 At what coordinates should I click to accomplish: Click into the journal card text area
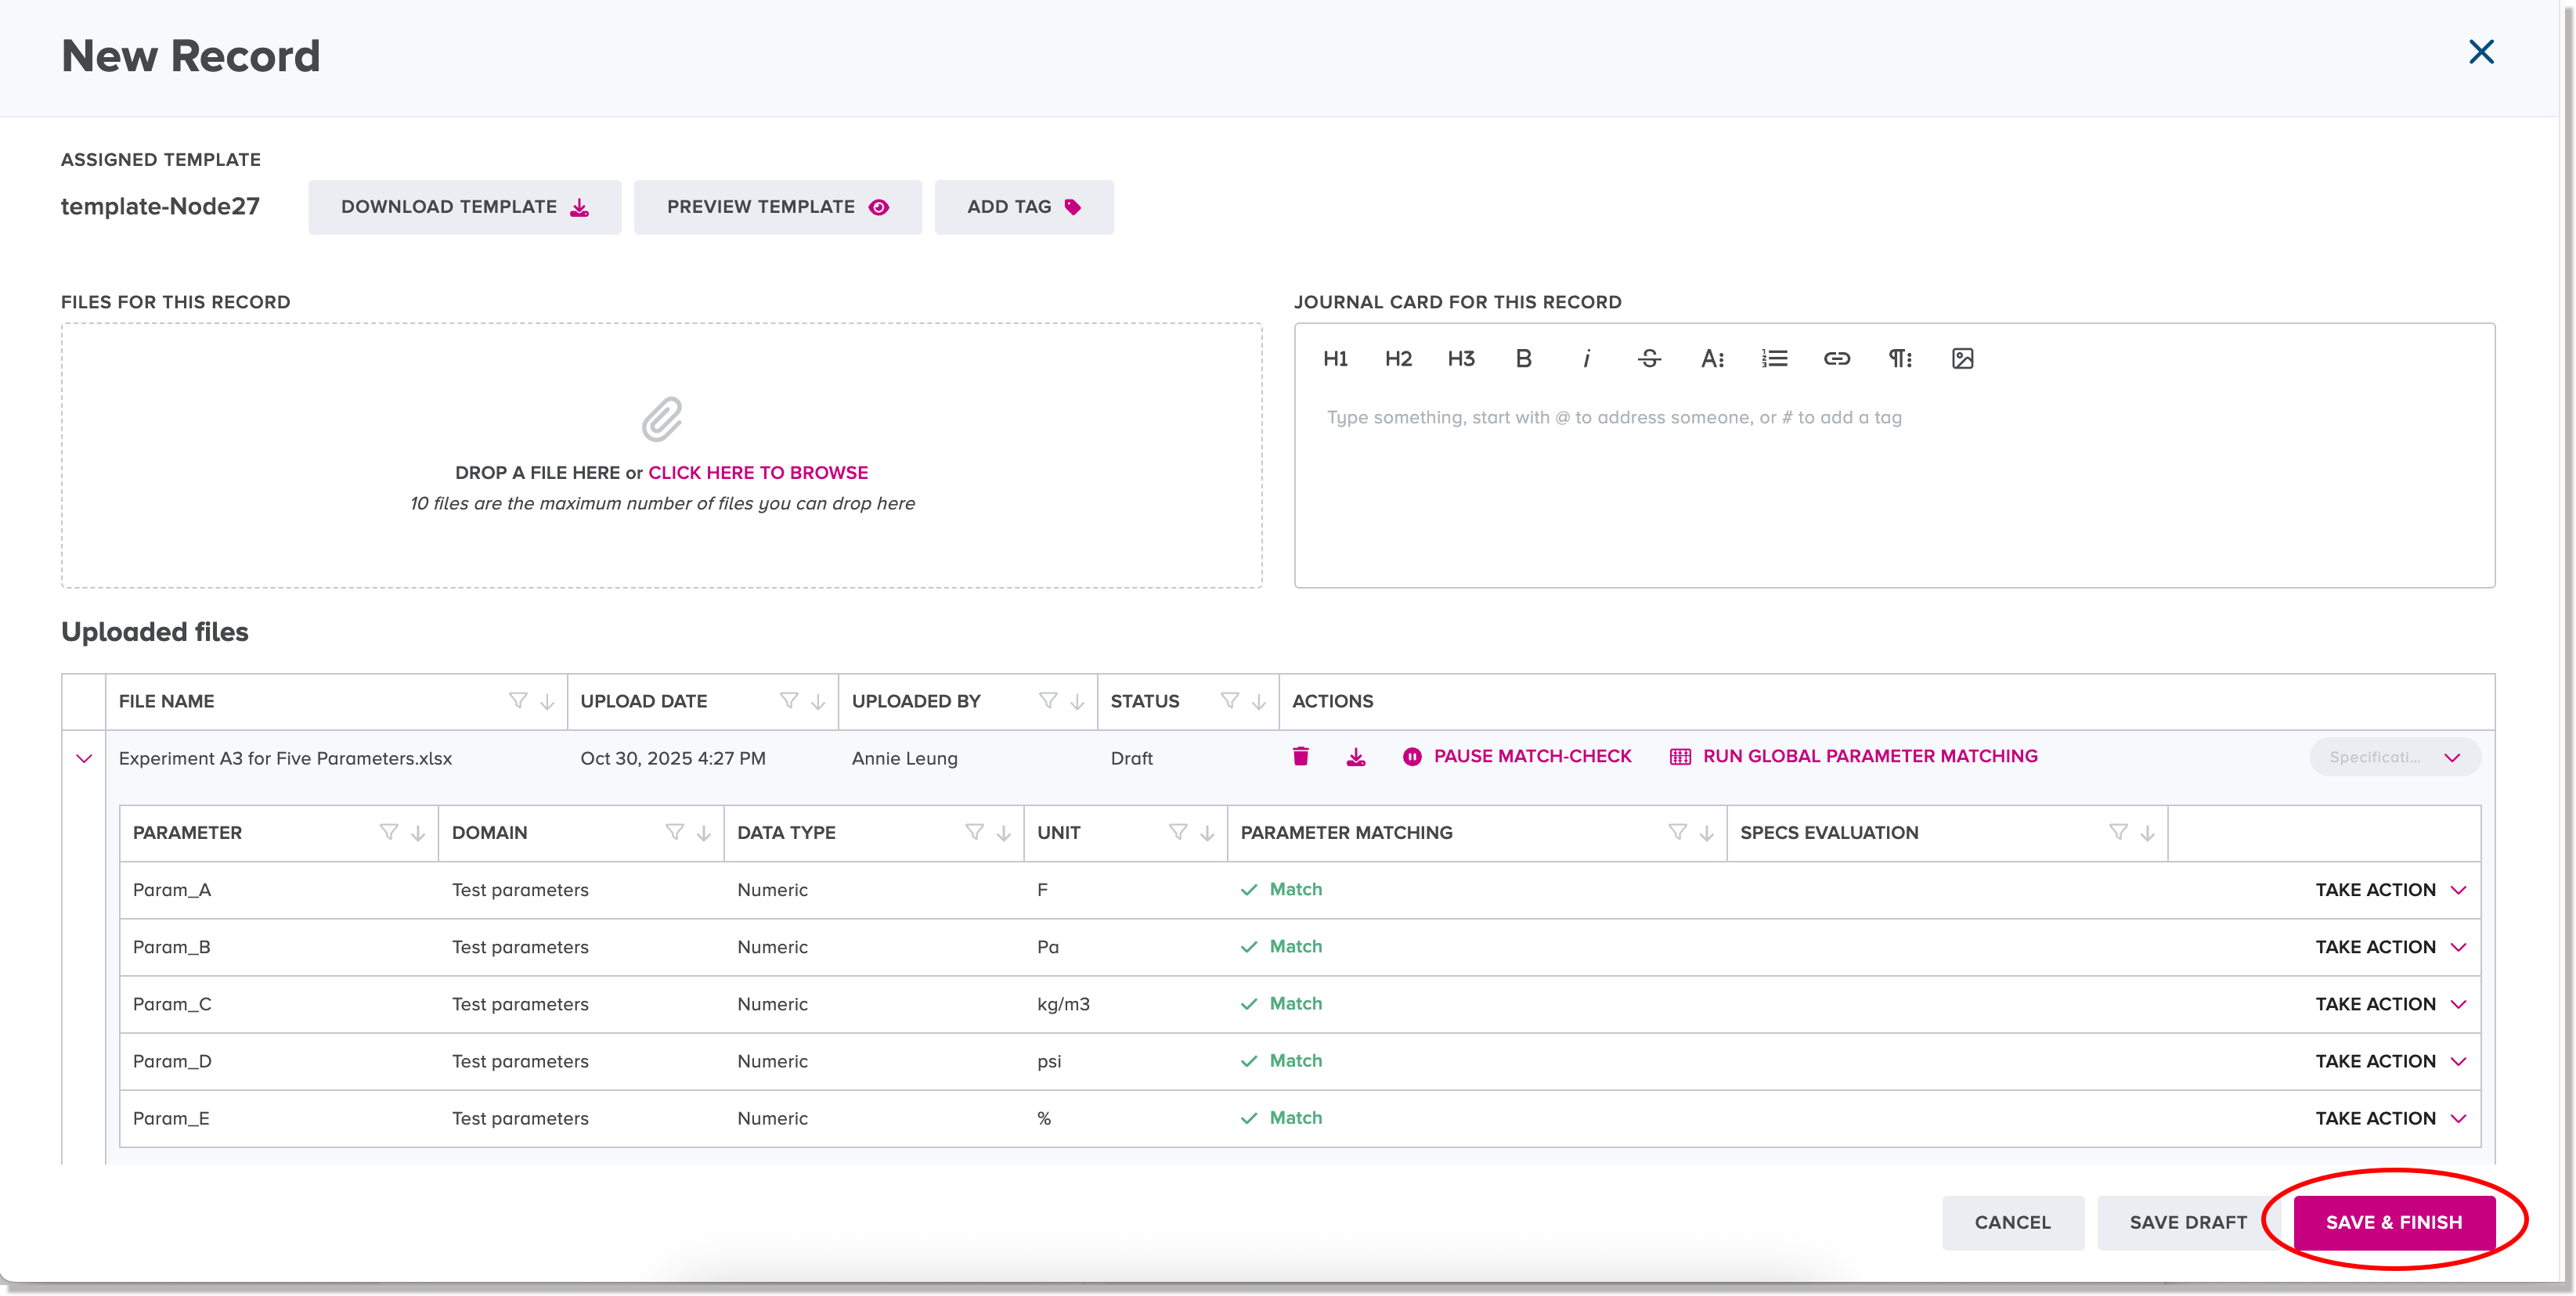1893,490
